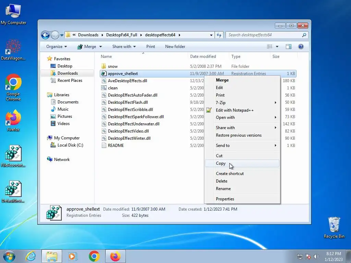Select DesktopEffectSparkFollower.dll
Viewport: 351px width, 263px height.
click(136, 116)
